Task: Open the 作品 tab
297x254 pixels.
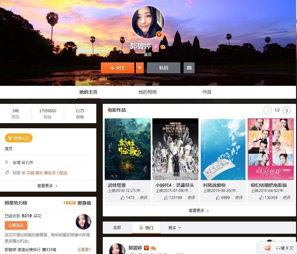Action: click(207, 92)
